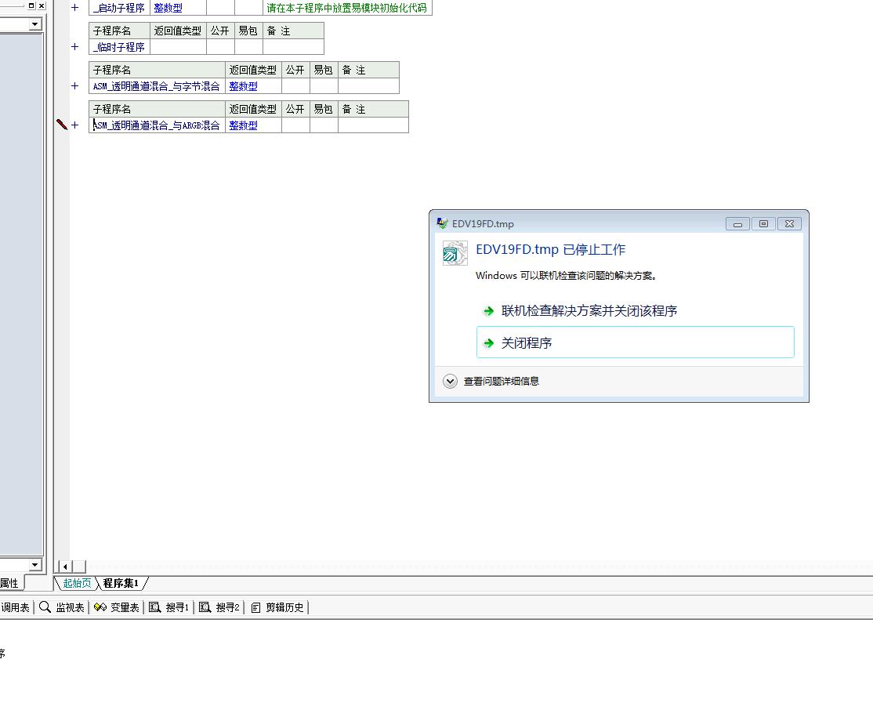Click 子程序名 header above ASM_透明通道混合_与ARGB混合
This screenshot has height=717, width=873.
pos(157,109)
